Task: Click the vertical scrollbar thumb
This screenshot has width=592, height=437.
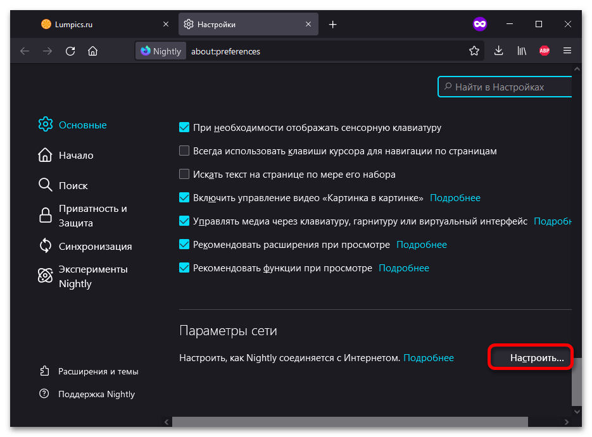Action: pyautogui.click(x=577, y=381)
